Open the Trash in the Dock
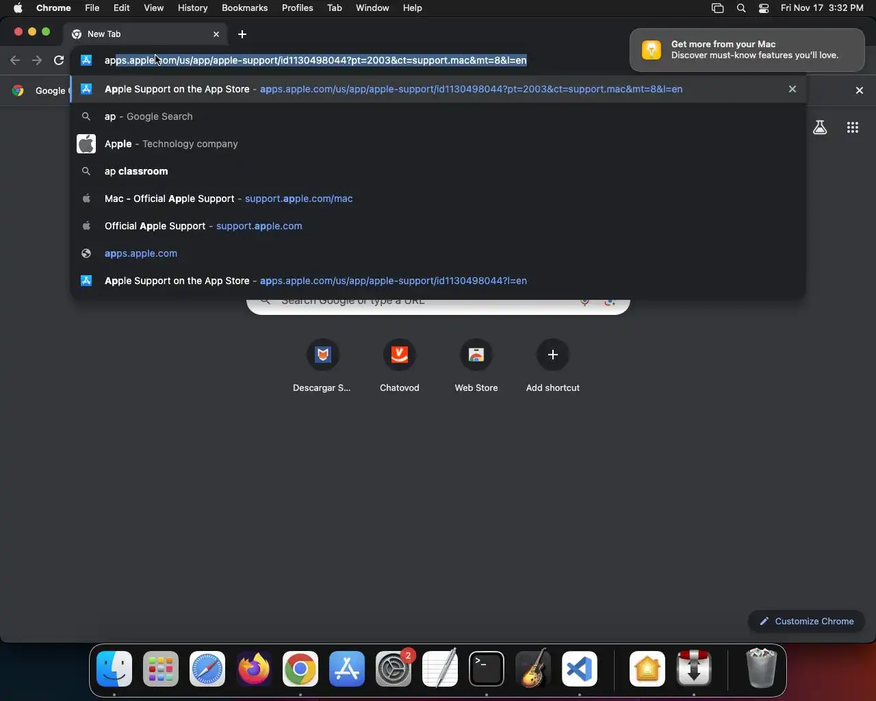876x701 pixels. click(x=761, y=669)
